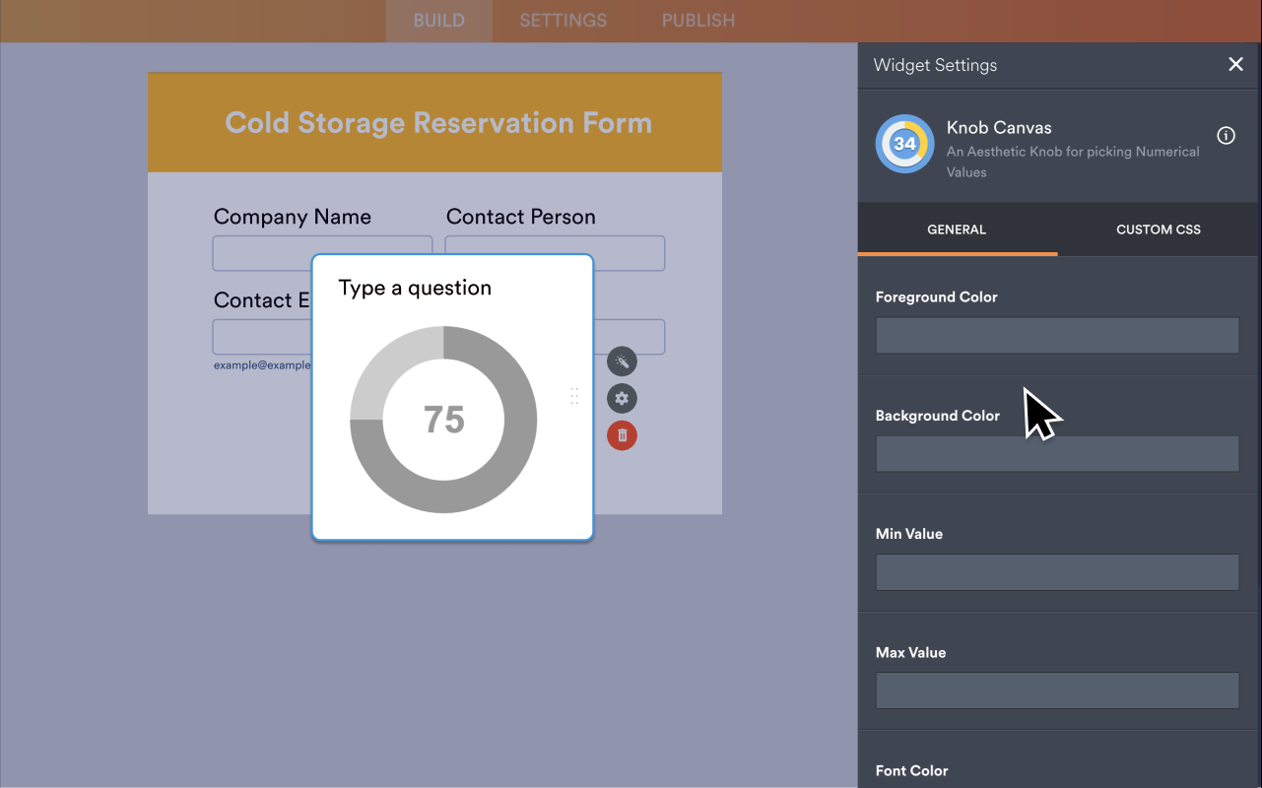
Task: Click the Knob Canvas circular logo icon
Action: 904,144
